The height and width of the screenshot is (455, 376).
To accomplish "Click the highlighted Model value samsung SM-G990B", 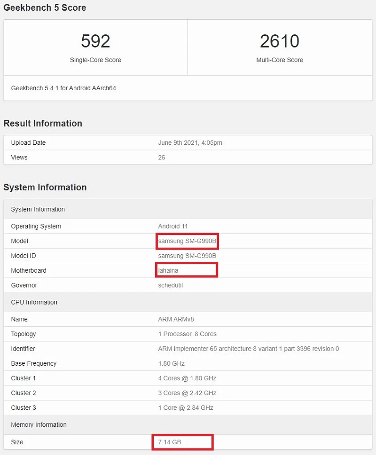I will pos(187,241).
